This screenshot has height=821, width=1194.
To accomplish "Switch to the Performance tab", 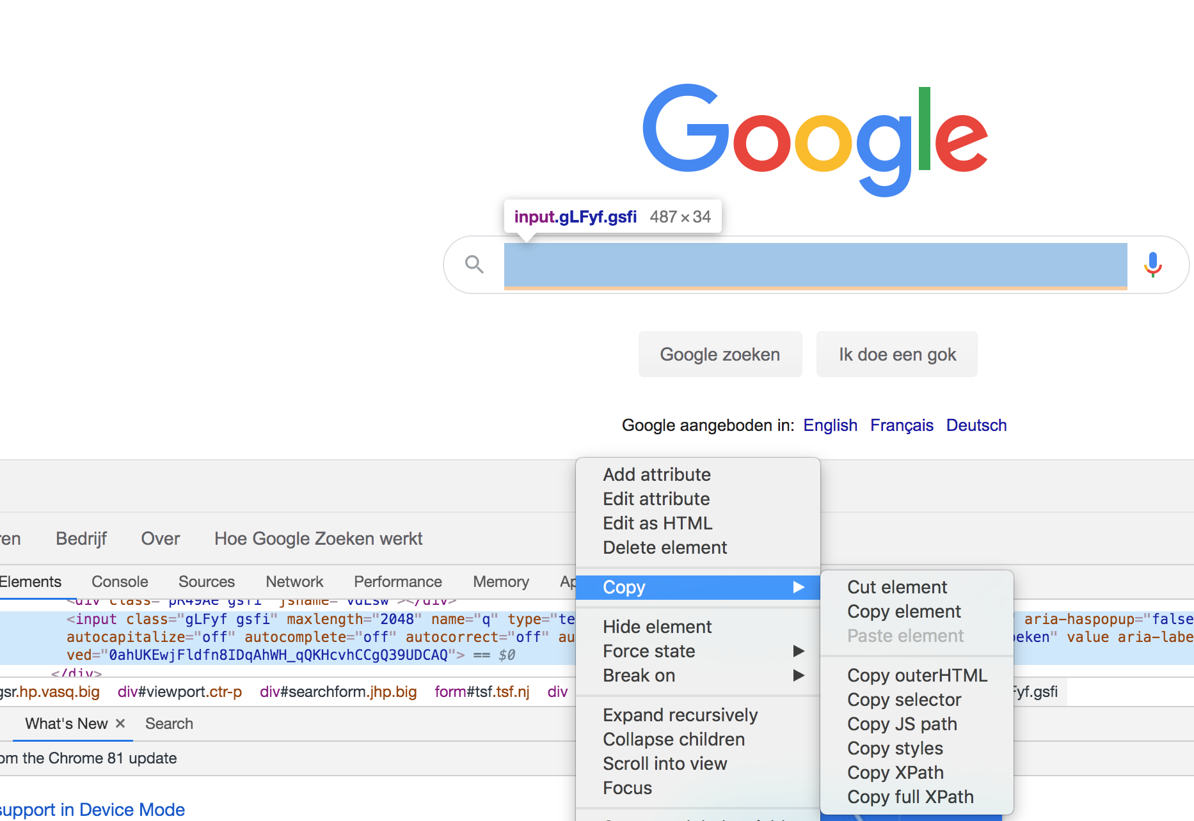I will (x=398, y=581).
